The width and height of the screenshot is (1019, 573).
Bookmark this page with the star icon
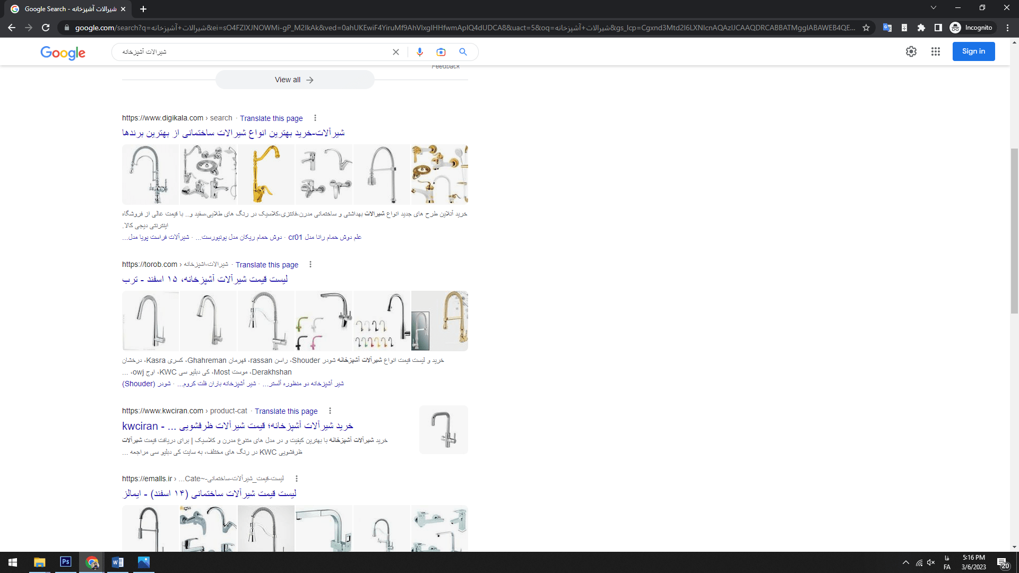(866, 28)
